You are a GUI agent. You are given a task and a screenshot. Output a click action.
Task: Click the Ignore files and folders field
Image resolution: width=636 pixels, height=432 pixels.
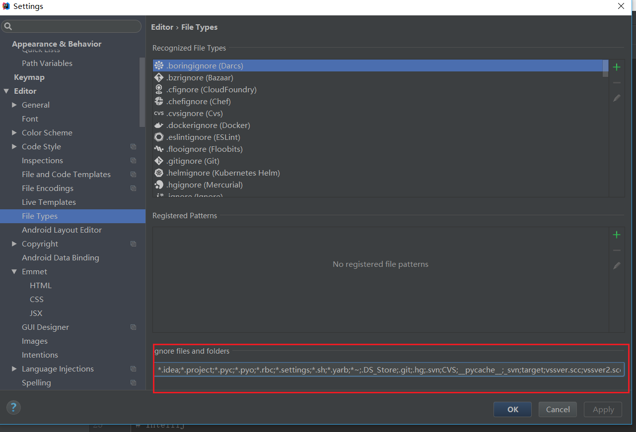coord(389,370)
